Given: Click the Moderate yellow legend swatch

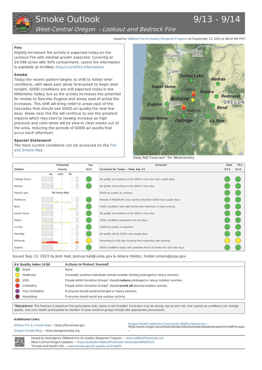Looking at the screenshot, I should 18,275.
